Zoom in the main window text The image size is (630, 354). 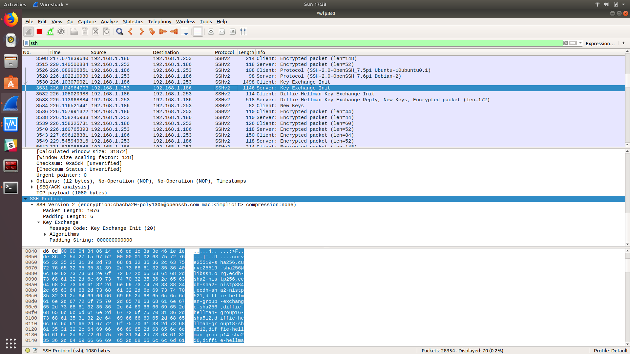click(x=211, y=31)
